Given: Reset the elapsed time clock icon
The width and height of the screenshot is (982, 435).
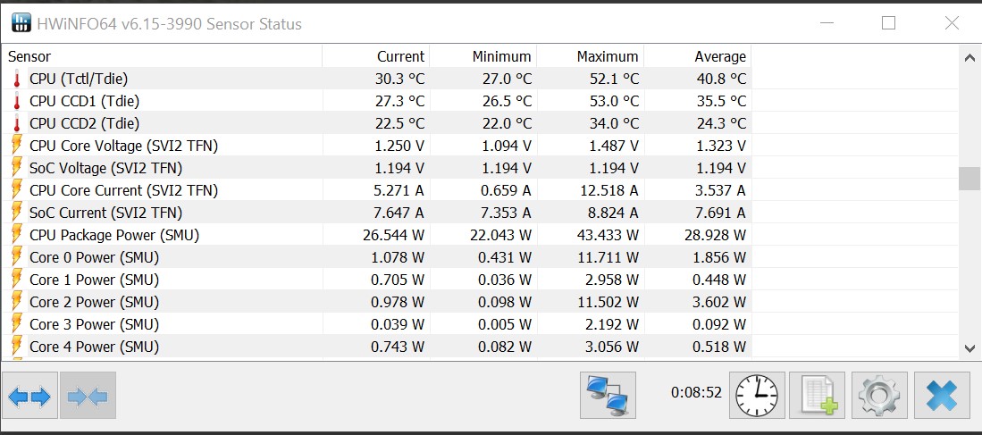Looking at the screenshot, I should click(757, 396).
